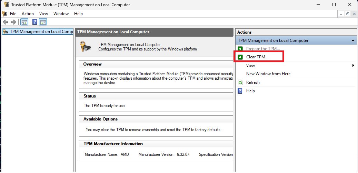Click Help in the Actions pane
Viewport: 358px width, 173px height.
pos(250,91)
